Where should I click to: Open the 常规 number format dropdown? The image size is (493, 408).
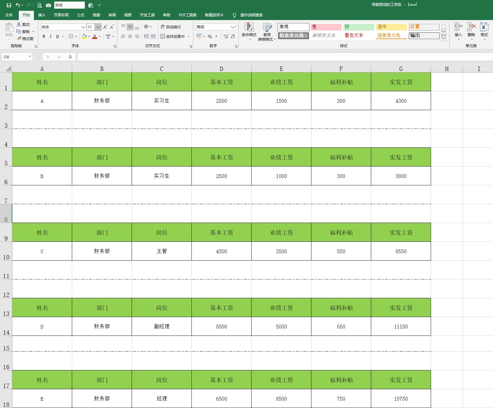click(233, 27)
